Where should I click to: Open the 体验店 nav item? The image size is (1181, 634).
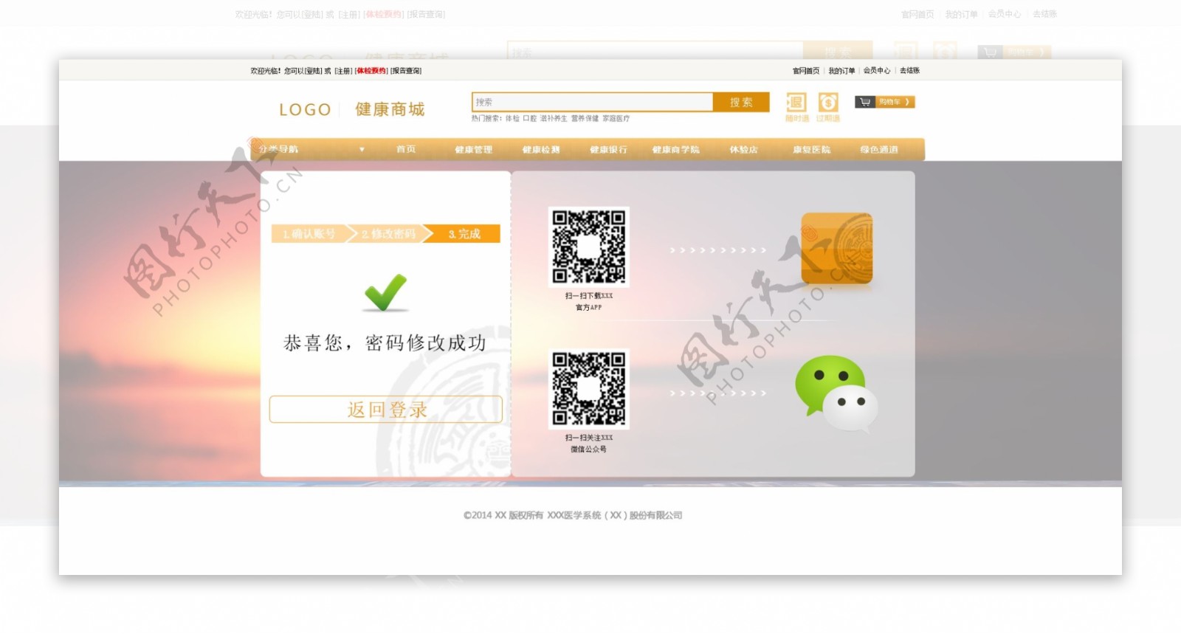click(743, 149)
